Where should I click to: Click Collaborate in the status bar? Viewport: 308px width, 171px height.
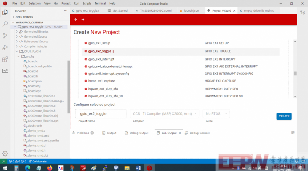[x=38, y=161]
